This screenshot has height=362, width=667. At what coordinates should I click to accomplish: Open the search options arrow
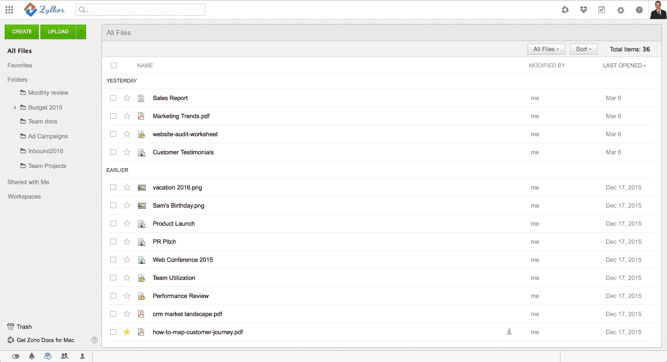click(87, 11)
